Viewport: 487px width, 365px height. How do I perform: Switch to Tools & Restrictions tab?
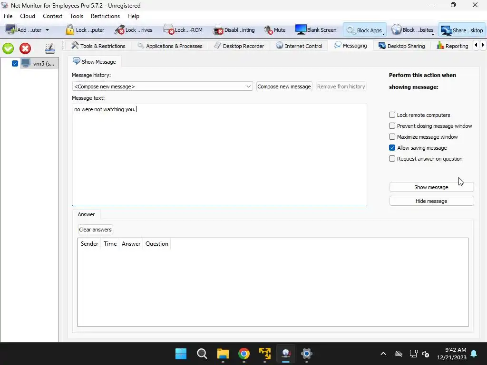pos(98,46)
